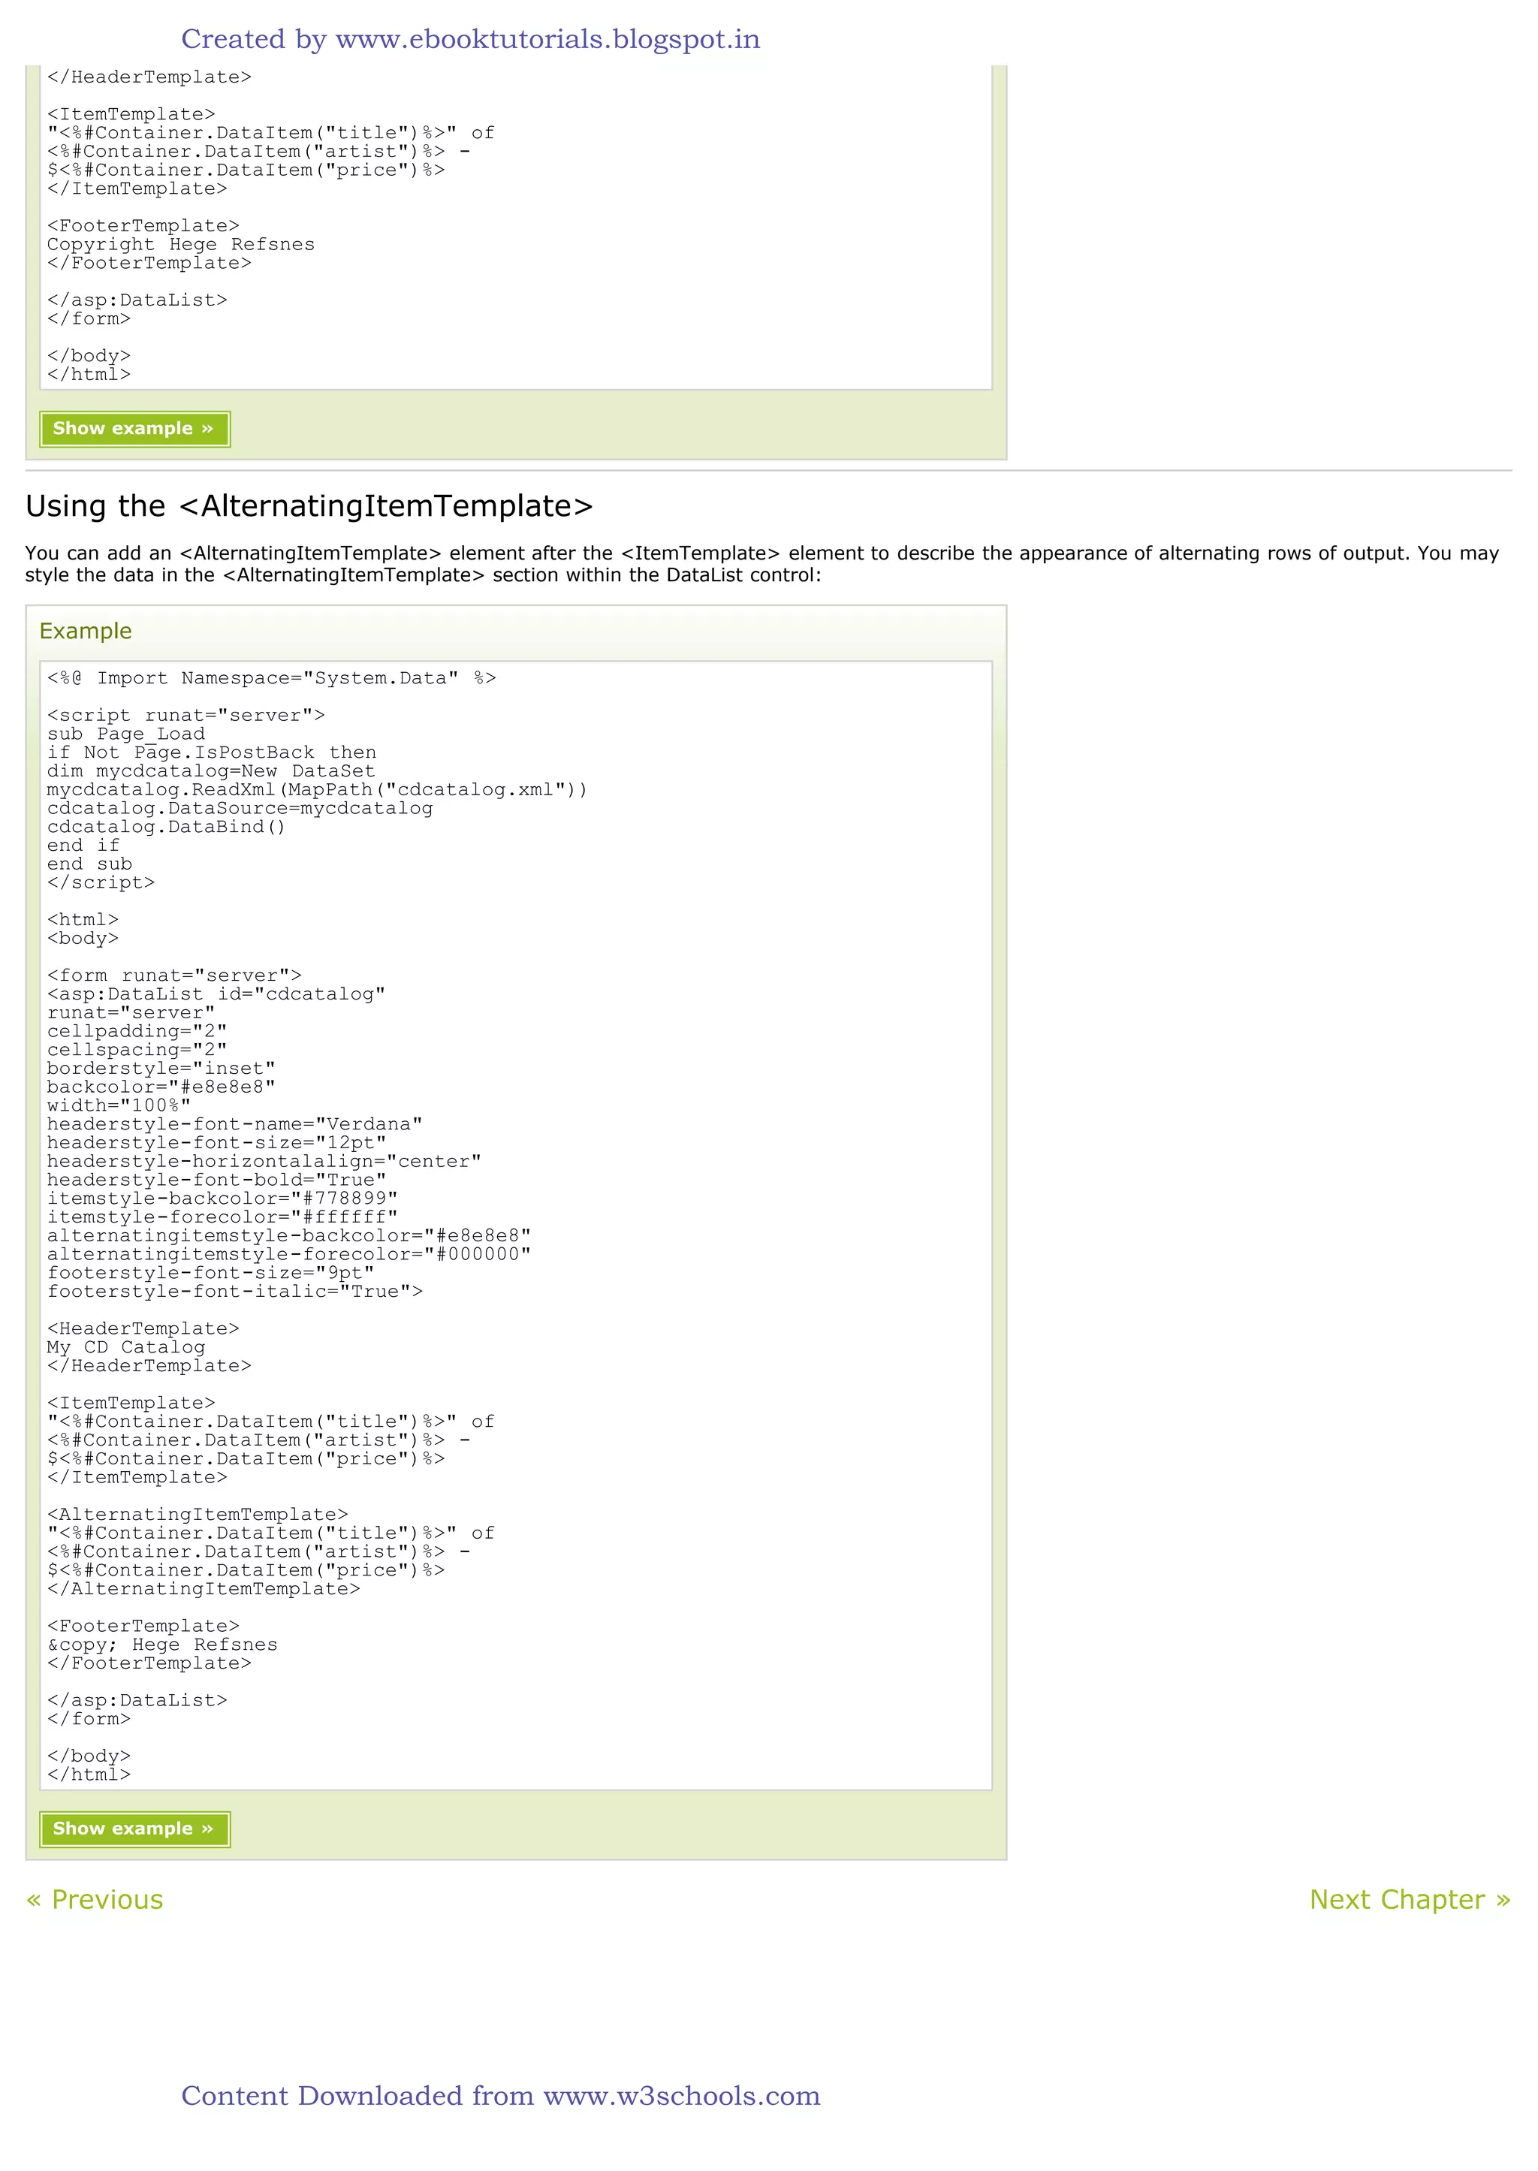The image size is (1538, 2171).
Task: Click the 'Using the <AlternatingItemTemplate>' heading
Action: coord(309,507)
